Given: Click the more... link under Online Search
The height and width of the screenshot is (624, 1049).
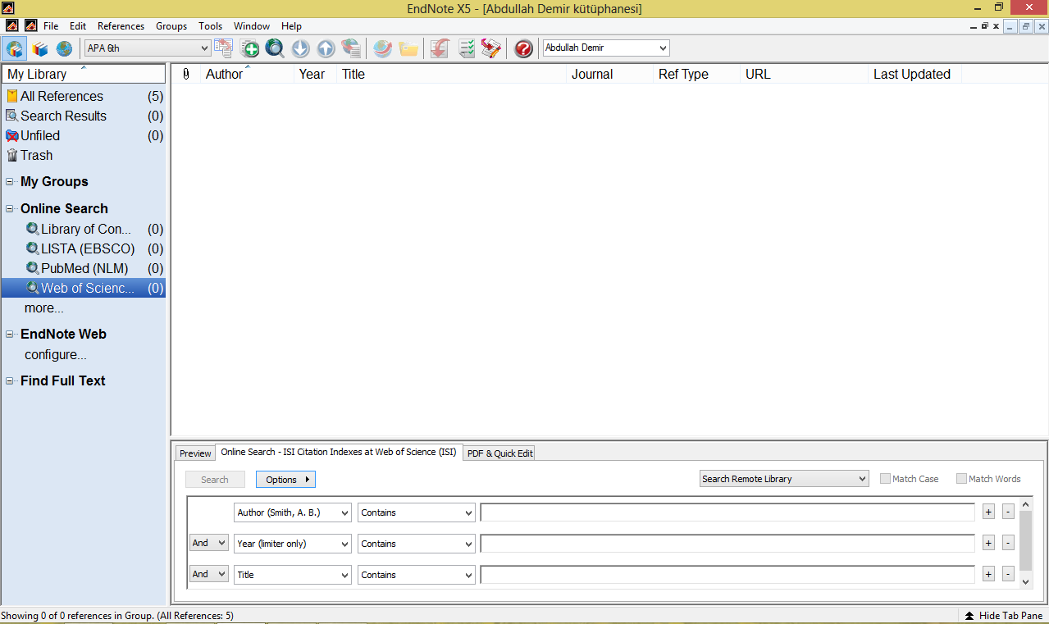Looking at the screenshot, I should point(44,308).
